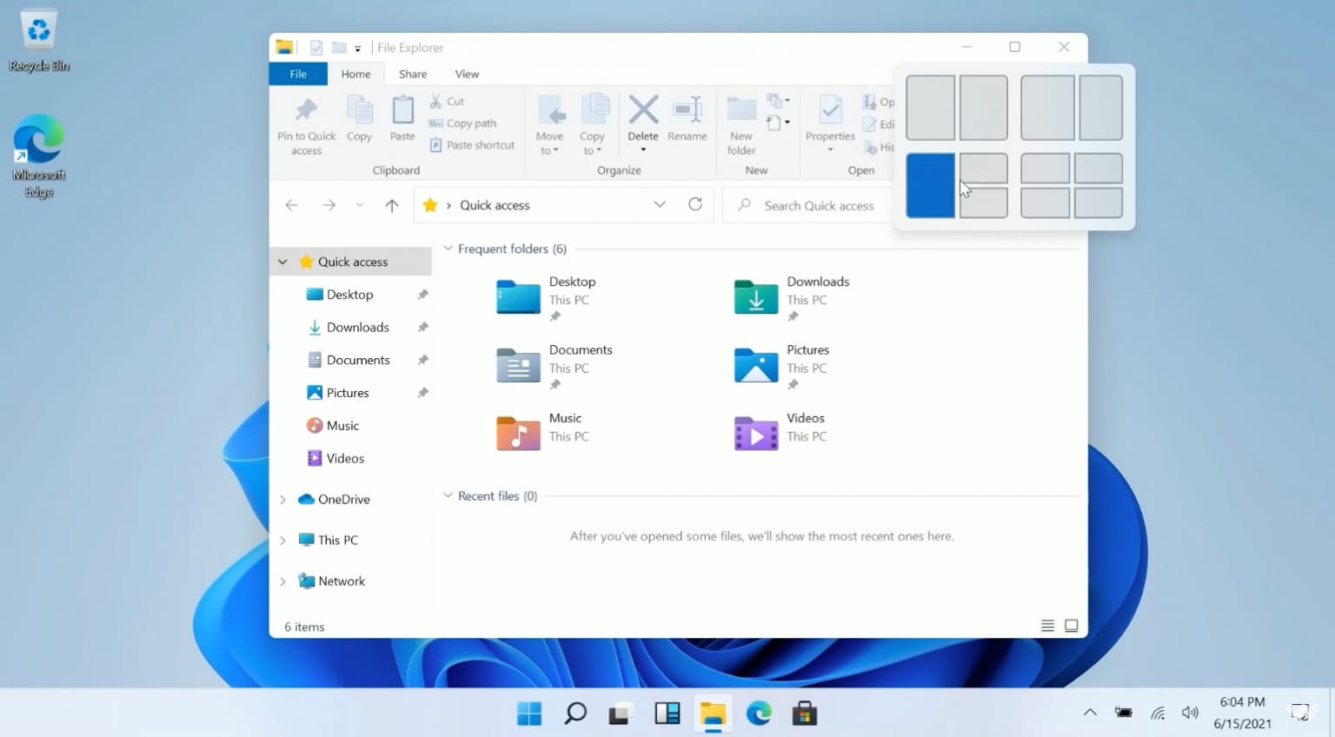Open the File menu
1335x737 pixels.
pos(298,74)
